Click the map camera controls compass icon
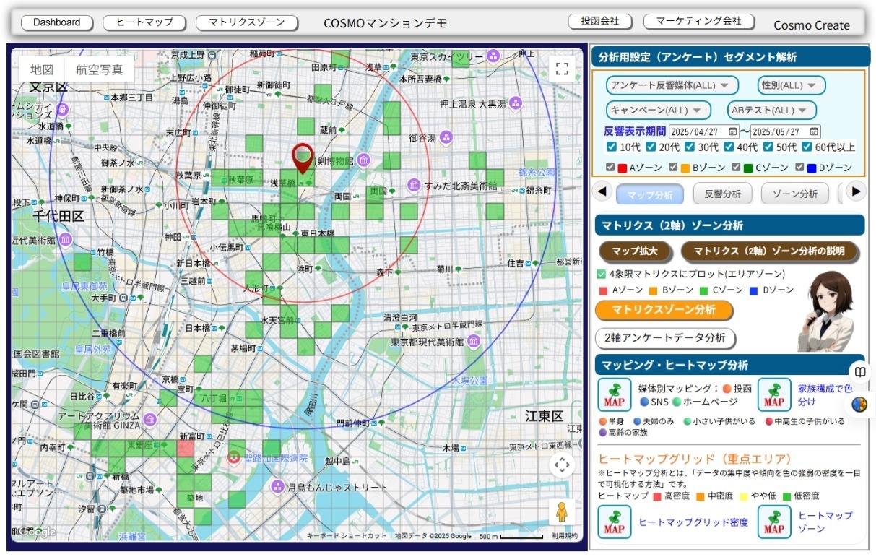The height and width of the screenshot is (557, 876). tap(562, 465)
